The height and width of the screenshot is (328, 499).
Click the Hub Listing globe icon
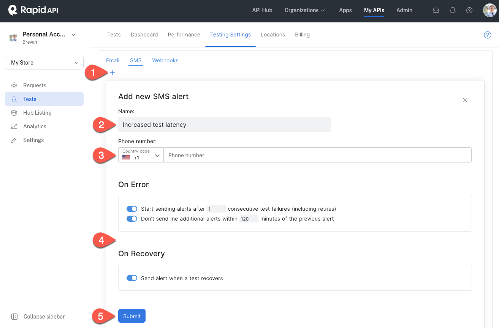pos(14,113)
